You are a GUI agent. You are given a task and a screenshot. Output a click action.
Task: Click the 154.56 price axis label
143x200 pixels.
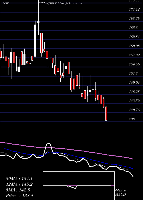(x=134, y=64)
